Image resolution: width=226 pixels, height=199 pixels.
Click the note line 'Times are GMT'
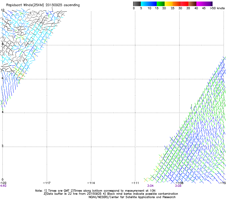click(x=59, y=191)
